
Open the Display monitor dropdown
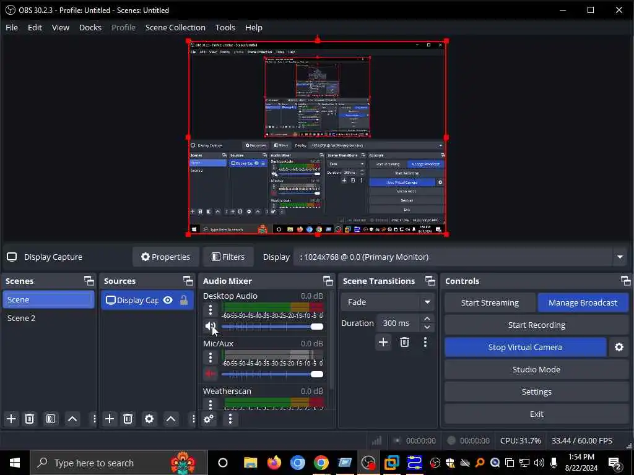click(460, 257)
